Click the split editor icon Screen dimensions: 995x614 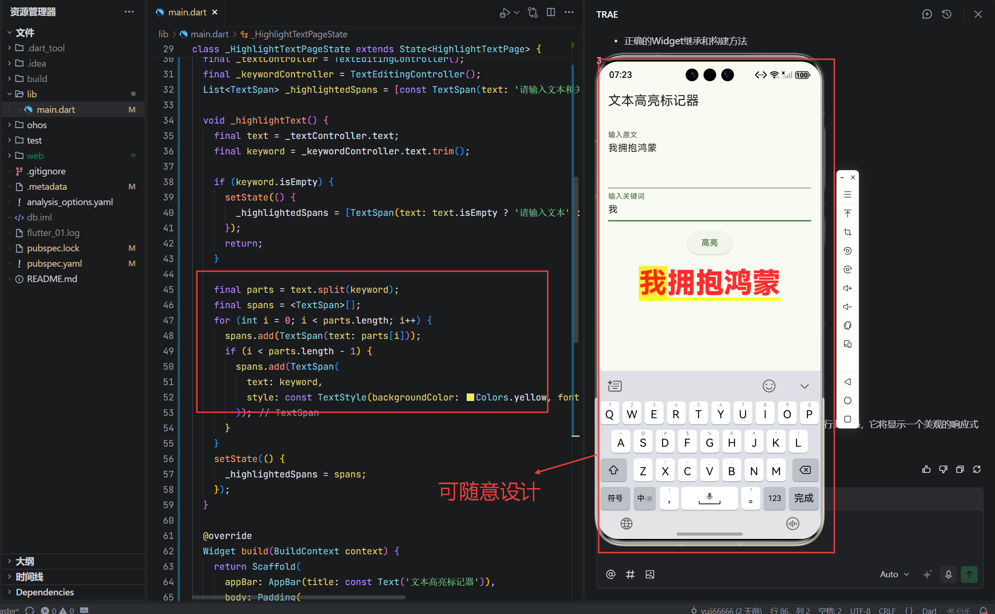(551, 13)
